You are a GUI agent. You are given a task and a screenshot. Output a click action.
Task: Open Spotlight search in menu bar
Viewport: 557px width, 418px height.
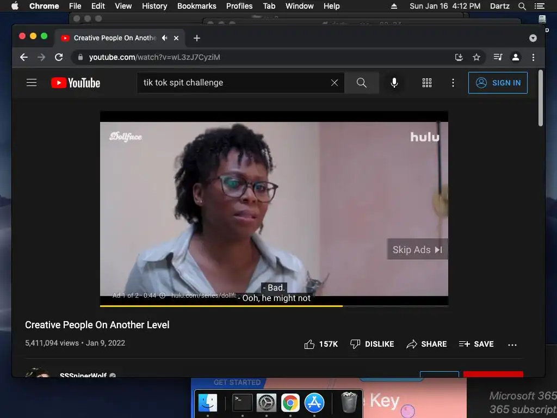[522, 6]
